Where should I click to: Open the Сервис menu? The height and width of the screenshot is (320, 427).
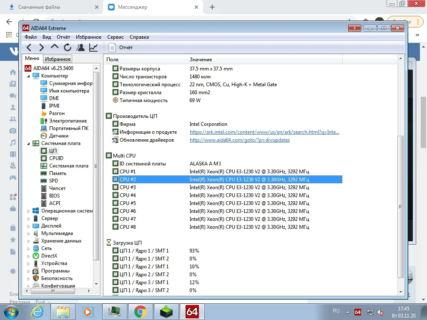pyautogui.click(x=115, y=37)
